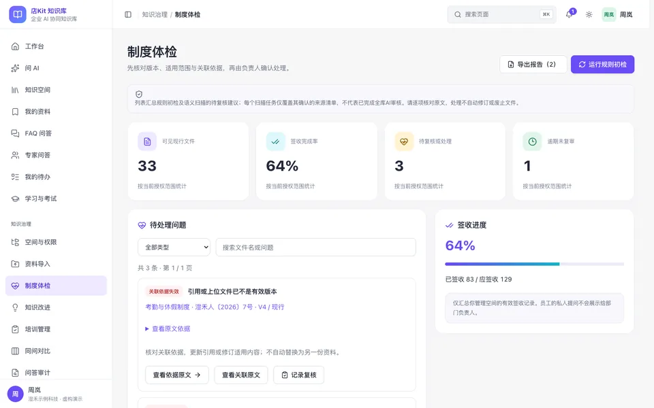Click the 签收进度 progress bar
This screenshot has height=408, width=654.
tap(534, 264)
